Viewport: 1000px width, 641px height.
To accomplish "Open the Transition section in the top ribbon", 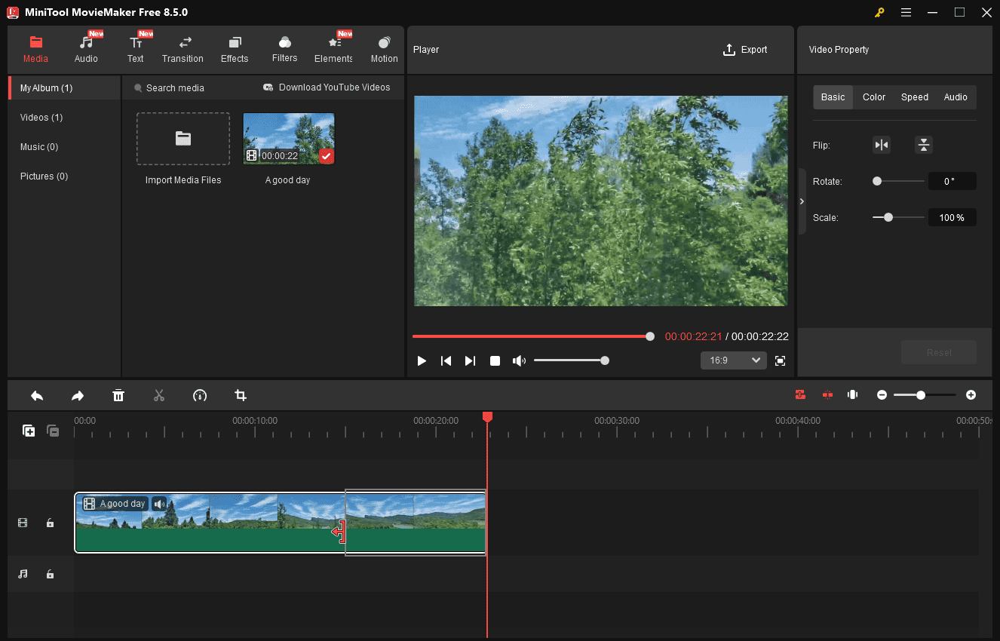I will coord(183,48).
